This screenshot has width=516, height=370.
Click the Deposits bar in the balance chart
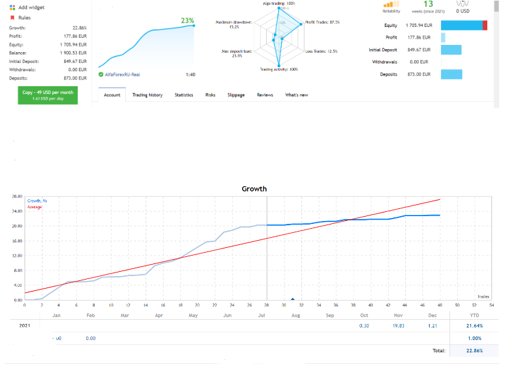[451, 74]
